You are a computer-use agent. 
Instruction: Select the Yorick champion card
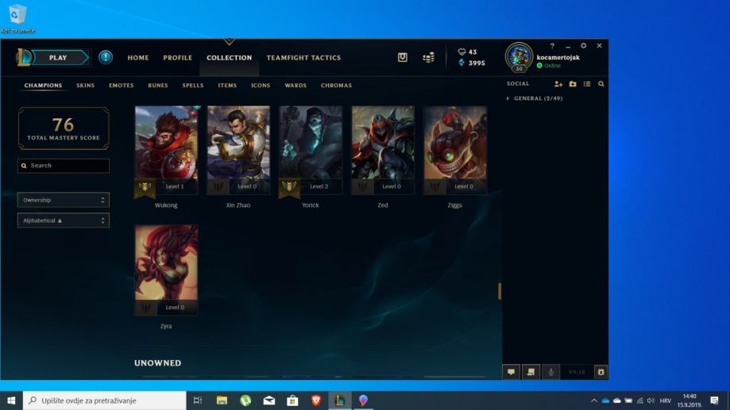pos(311,150)
